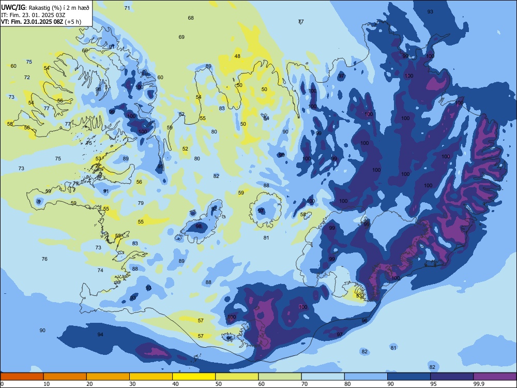Click the map humidity value 94
Viewport: 517px width, 388px height.
pos(100,335)
